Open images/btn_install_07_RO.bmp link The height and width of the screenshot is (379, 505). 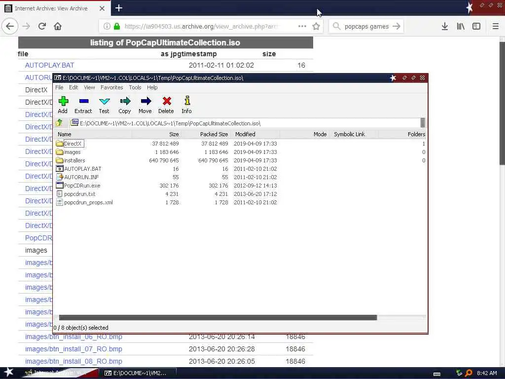(x=73, y=349)
